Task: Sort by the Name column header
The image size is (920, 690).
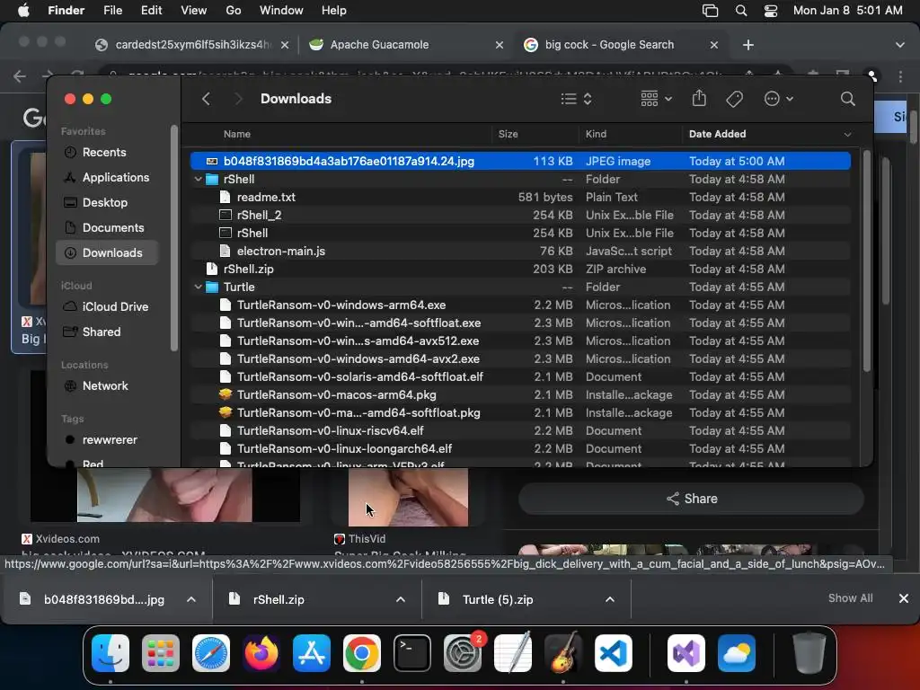Action: (x=236, y=134)
